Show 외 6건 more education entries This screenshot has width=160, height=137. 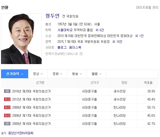[x=100, y=30]
